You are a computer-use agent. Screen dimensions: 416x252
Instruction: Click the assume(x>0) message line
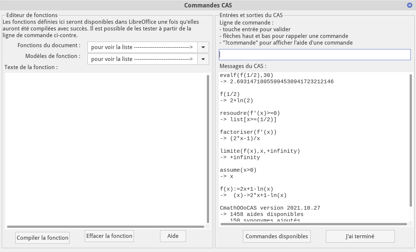point(238,170)
